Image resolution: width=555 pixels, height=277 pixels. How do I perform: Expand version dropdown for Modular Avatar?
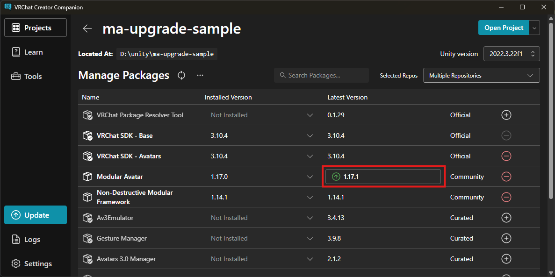point(310,177)
